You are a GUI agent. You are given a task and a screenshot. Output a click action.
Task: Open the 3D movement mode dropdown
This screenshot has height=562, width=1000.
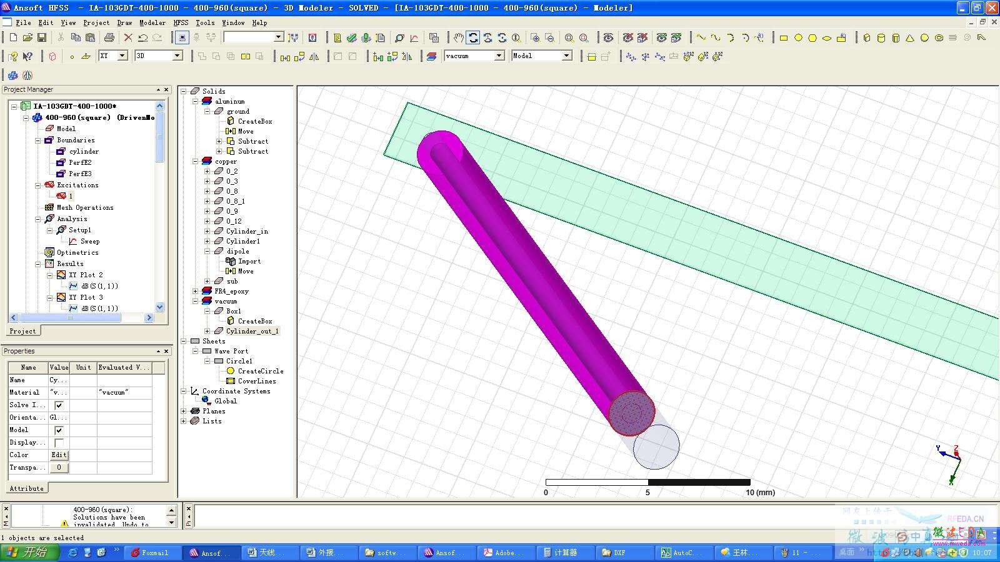[x=177, y=56]
